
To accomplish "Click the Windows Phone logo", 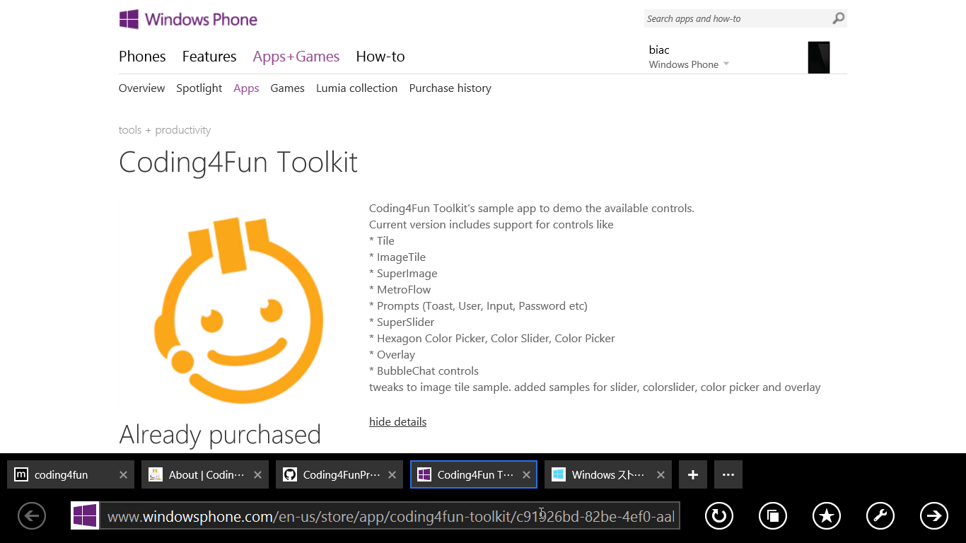I will (188, 19).
